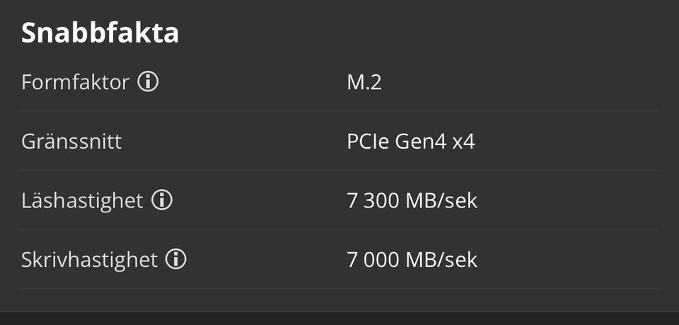679x325 pixels.
Task: Open the Läshastighet info tooltip icon
Action: 162,200
